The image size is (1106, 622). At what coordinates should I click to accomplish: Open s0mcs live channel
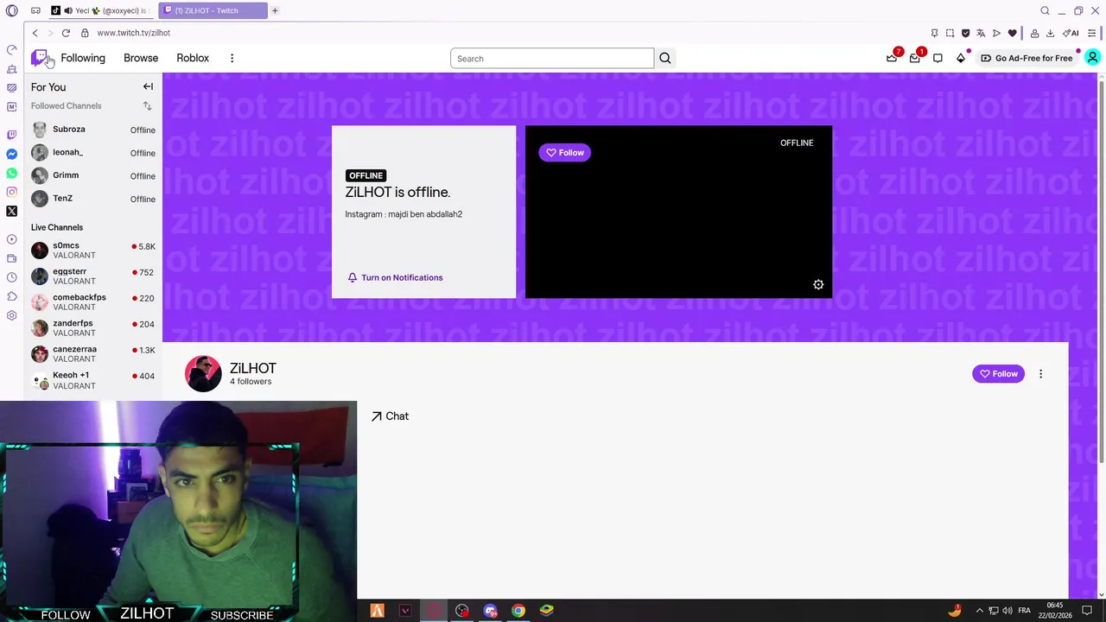(93, 251)
